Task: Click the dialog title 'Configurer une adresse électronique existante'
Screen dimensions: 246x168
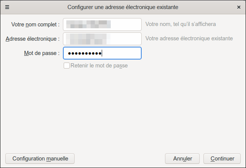Action: [123, 7]
